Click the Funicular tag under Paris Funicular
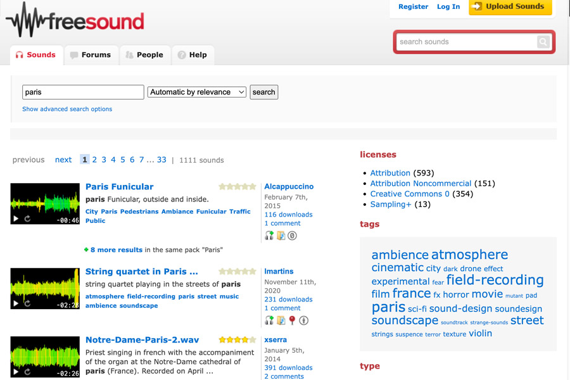Screen dimensions: 570x380 tap(211, 212)
